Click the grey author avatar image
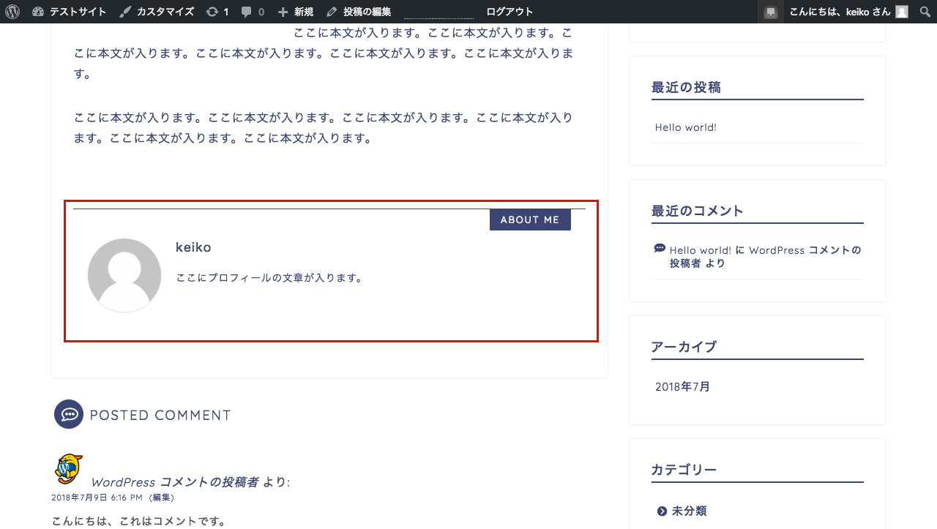 (x=124, y=275)
